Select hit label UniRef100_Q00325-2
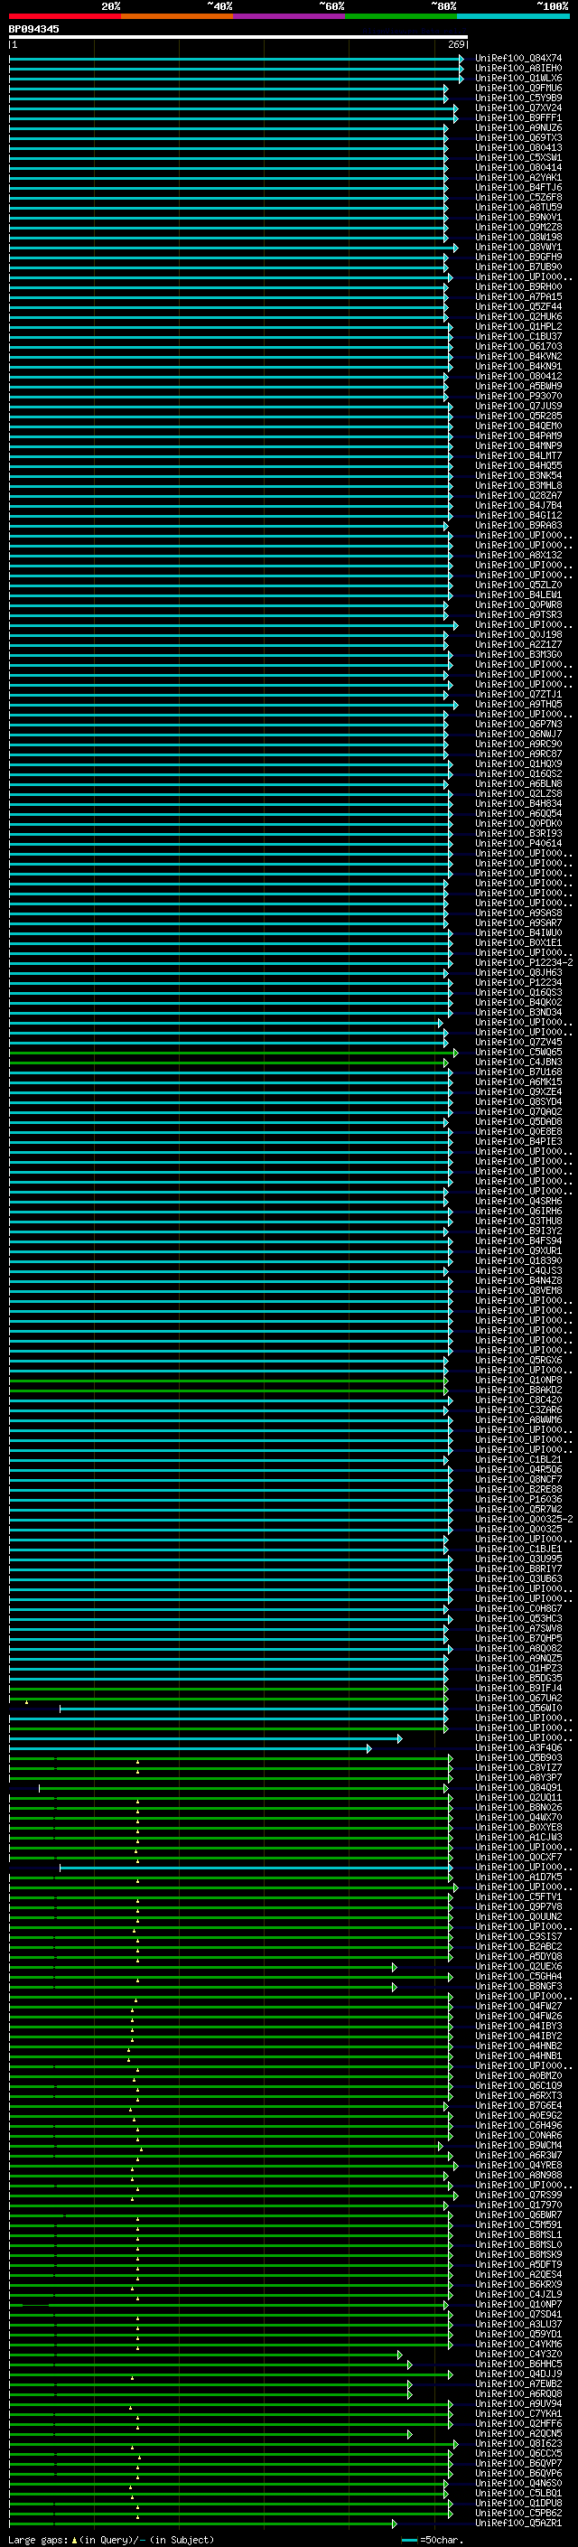This screenshot has height=2547, width=578. 524,1519
